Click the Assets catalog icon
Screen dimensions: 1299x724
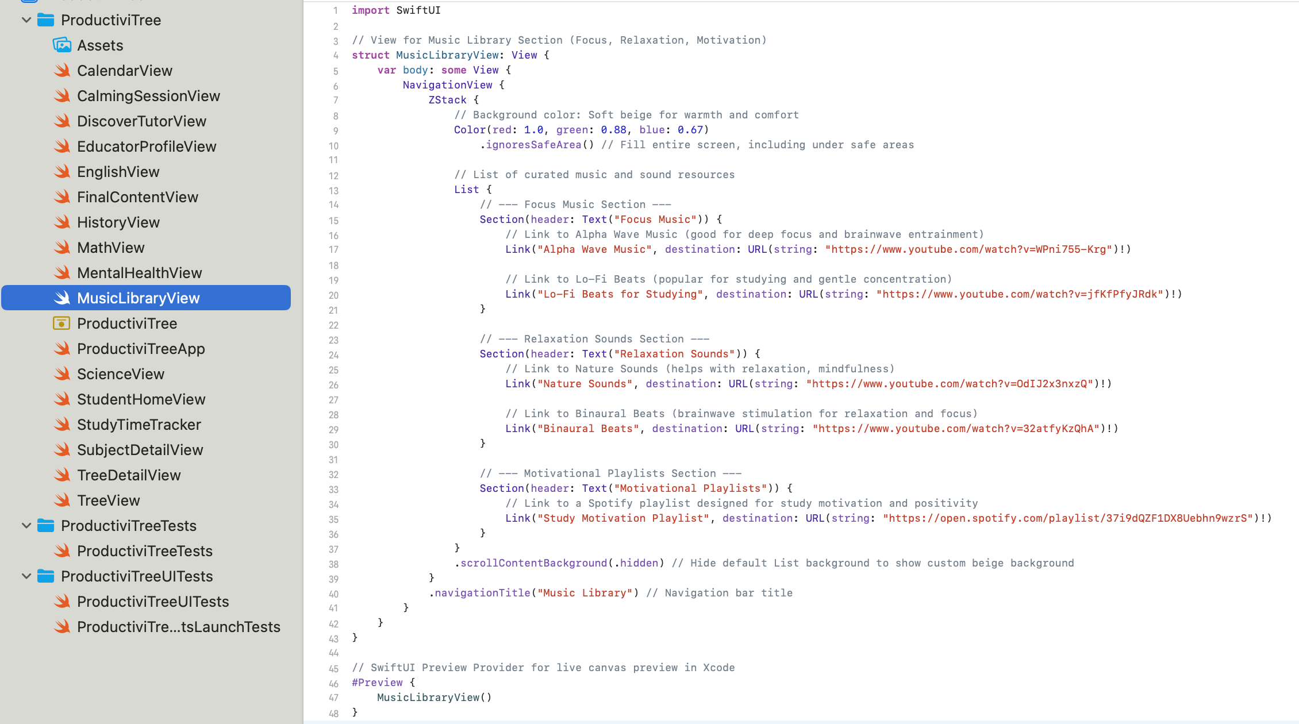click(x=62, y=45)
